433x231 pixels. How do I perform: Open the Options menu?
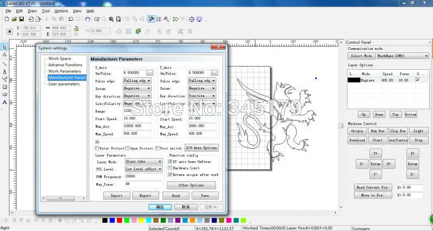(x=61, y=11)
